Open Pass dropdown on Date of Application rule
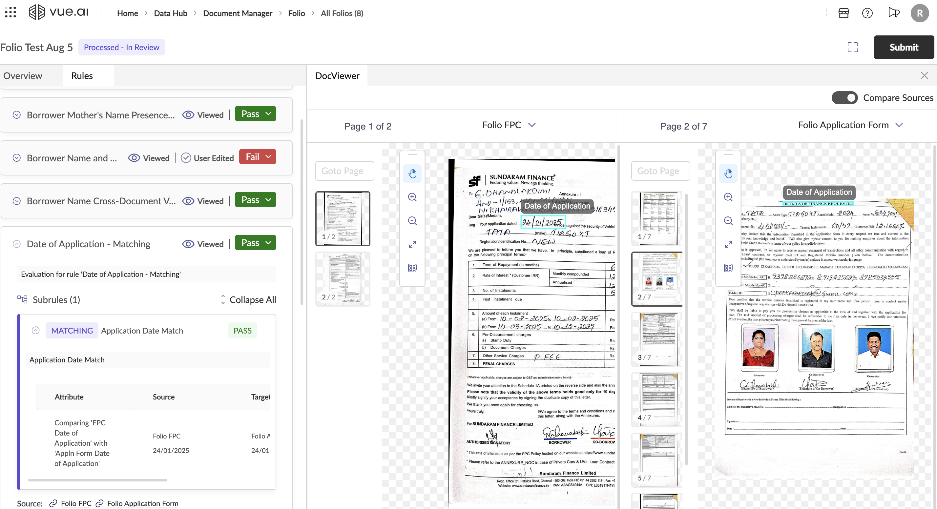 coord(268,242)
